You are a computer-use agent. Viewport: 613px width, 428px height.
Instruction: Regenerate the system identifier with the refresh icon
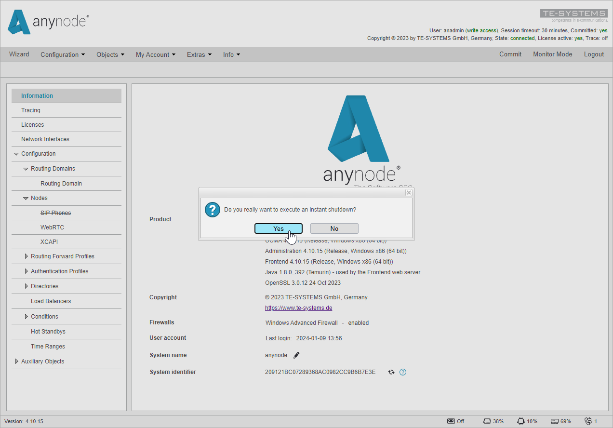point(391,372)
